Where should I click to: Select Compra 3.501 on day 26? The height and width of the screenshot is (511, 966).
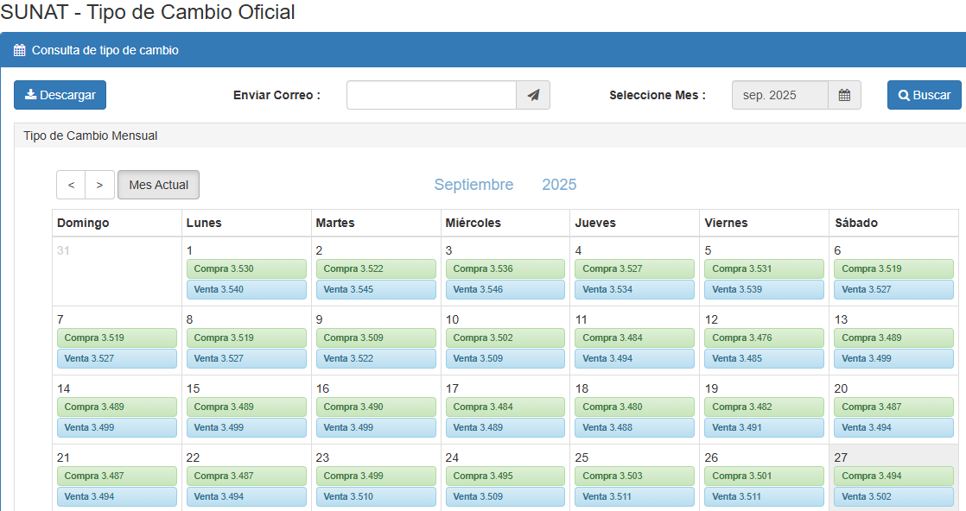[764, 476]
